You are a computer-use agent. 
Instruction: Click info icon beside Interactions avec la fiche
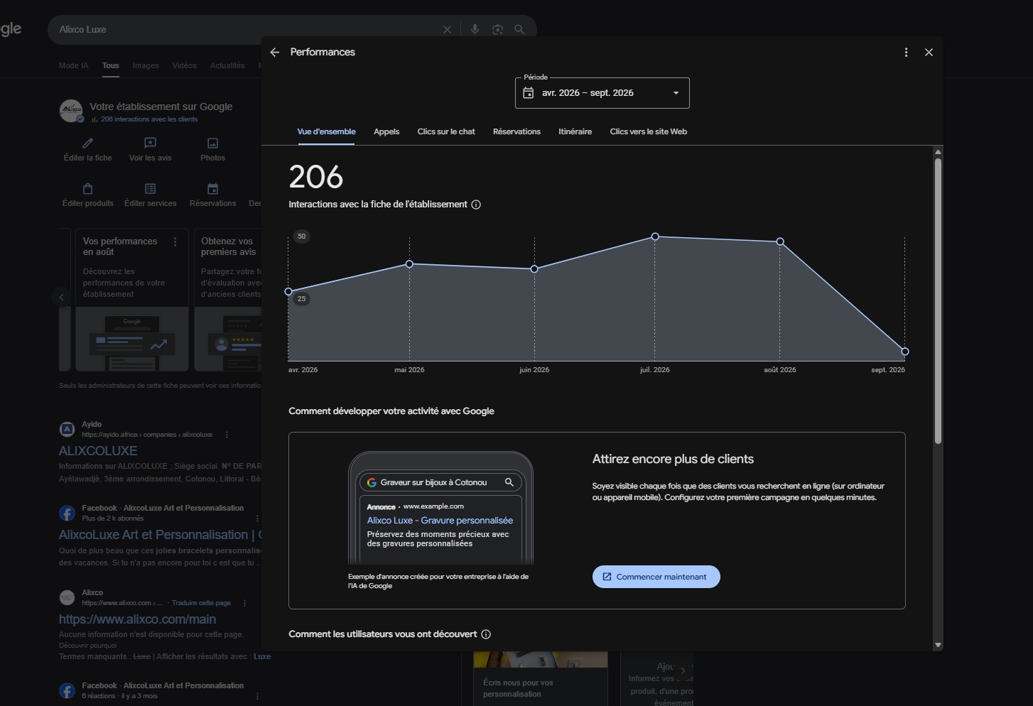pyautogui.click(x=476, y=205)
